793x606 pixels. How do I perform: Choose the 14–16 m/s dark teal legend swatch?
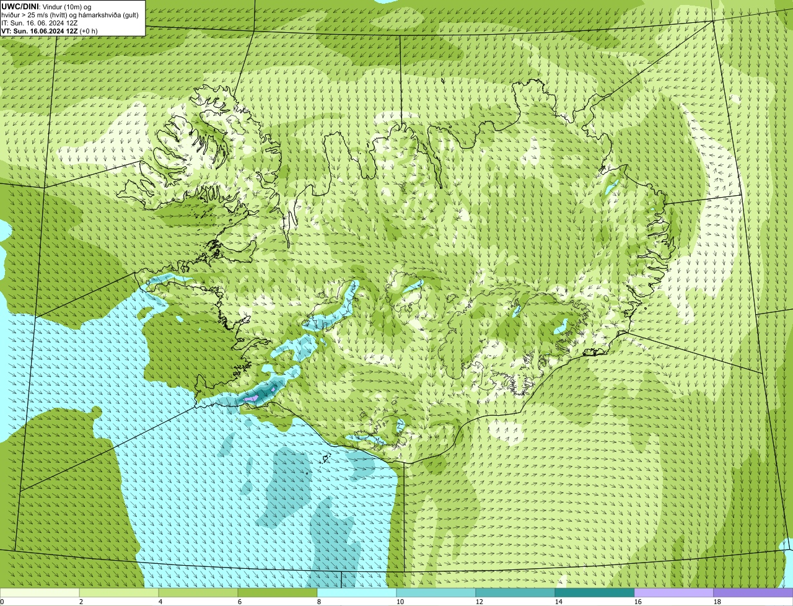pyautogui.click(x=595, y=593)
